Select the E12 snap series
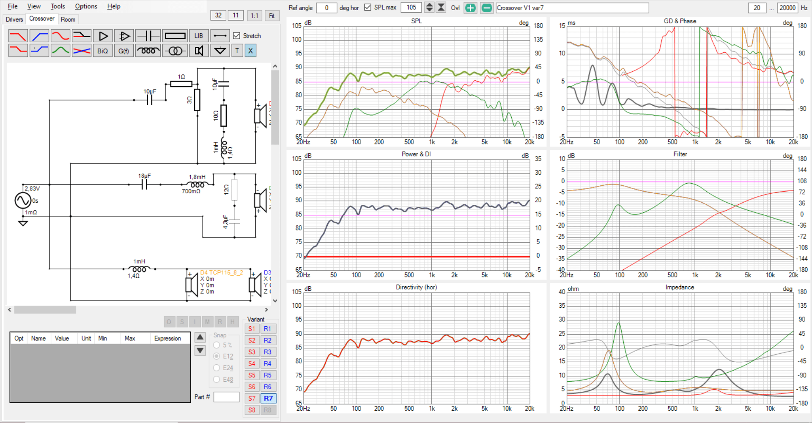 (x=217, y=356)
